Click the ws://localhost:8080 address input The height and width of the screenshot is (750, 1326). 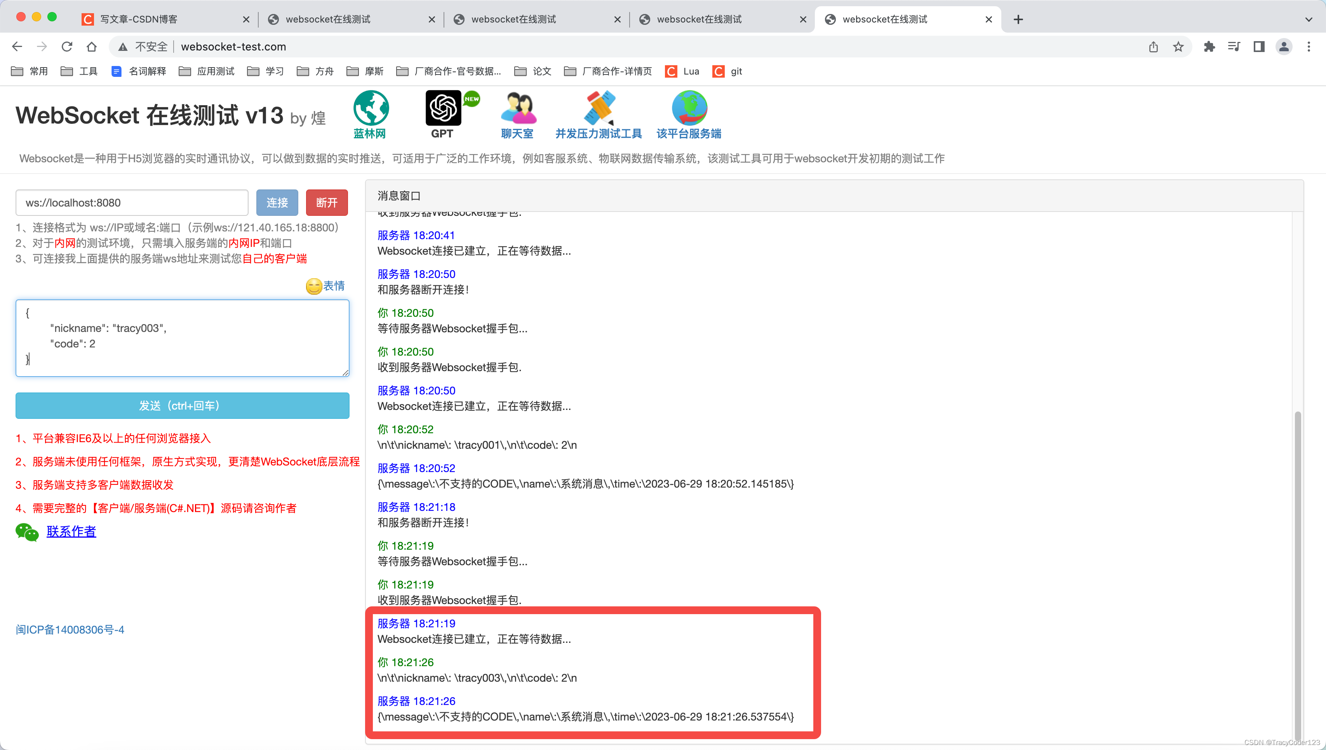click(131, 202)
